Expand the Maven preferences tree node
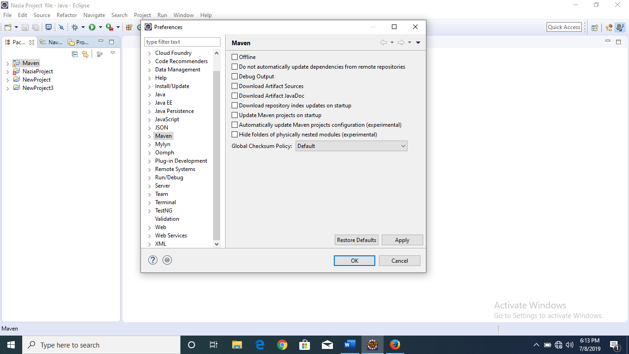 coord(150,136)
